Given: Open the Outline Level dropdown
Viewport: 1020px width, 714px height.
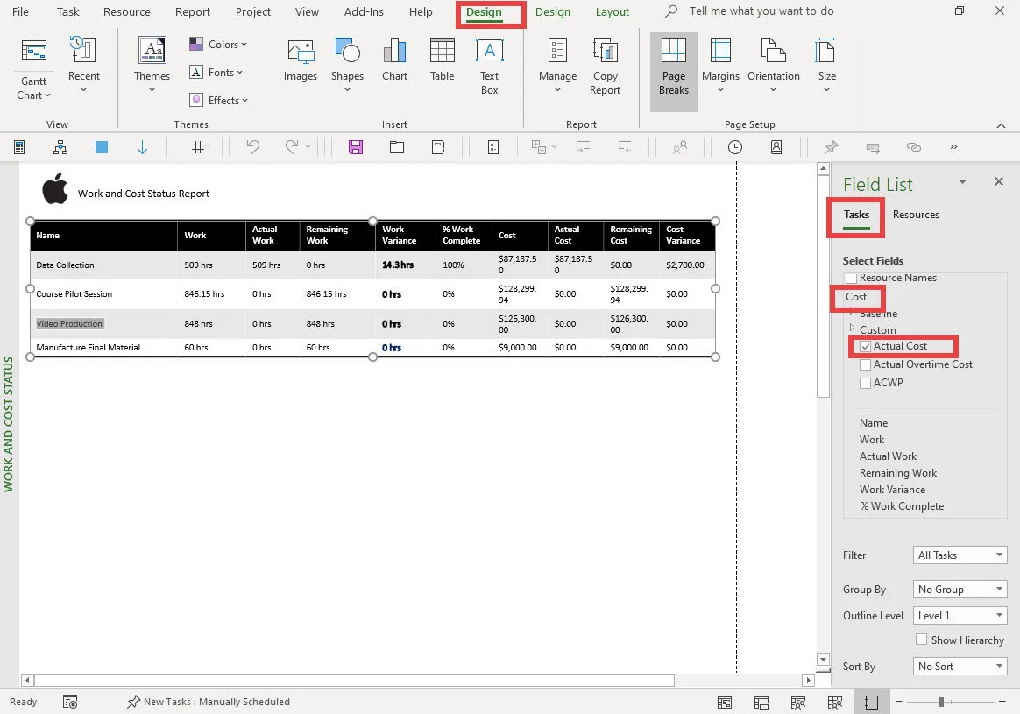Looking at the screenshot, I should point(960,615).
